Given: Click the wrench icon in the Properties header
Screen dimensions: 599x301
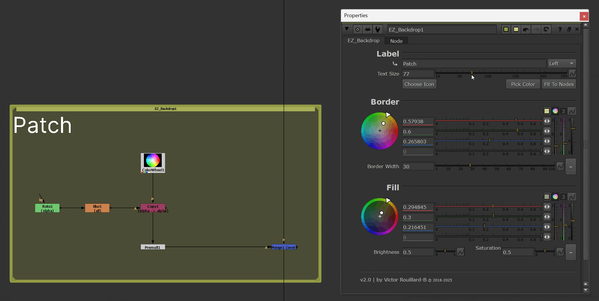Looking at the screenshot, I should point(378,29).
